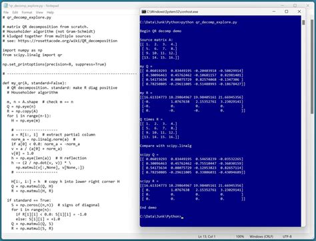Minimize the conhost.exe console window
Image resolution: width=316 pixels, height=241 pixels.
(x=274, y=11)
